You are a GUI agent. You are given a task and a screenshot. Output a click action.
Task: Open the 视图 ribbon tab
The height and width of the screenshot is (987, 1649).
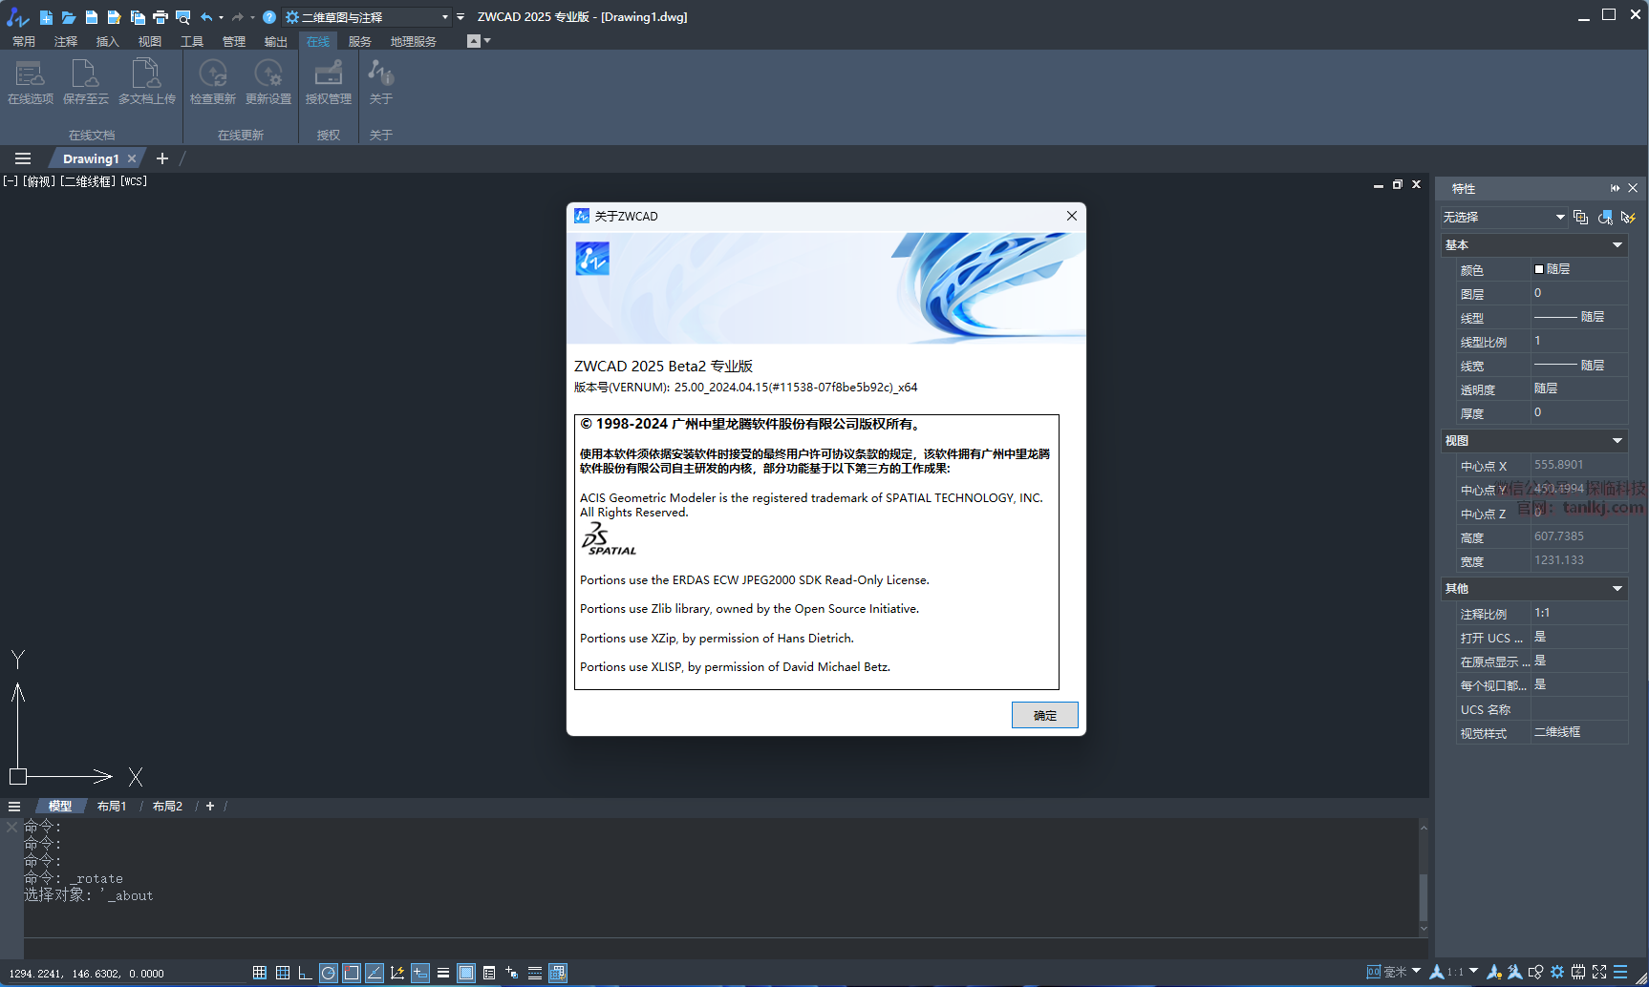[x=150, y=42]
